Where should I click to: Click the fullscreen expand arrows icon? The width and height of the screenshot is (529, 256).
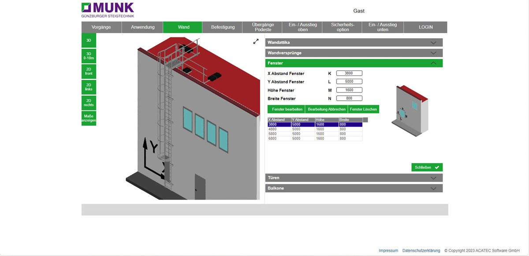pos(256,41)
